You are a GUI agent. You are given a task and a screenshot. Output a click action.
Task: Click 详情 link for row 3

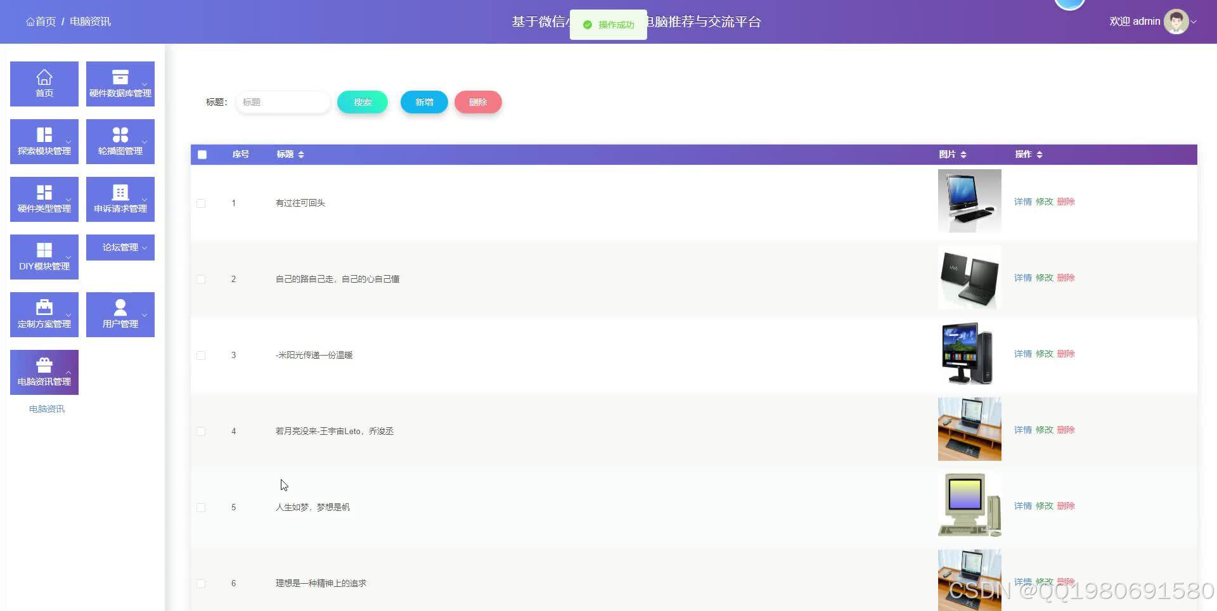point(1022,354)
